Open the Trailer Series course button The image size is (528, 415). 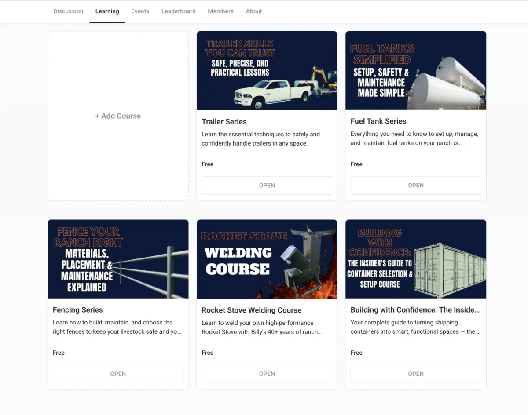267,186
